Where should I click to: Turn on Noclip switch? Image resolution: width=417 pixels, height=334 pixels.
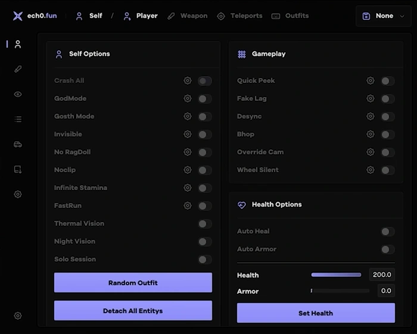205,170
